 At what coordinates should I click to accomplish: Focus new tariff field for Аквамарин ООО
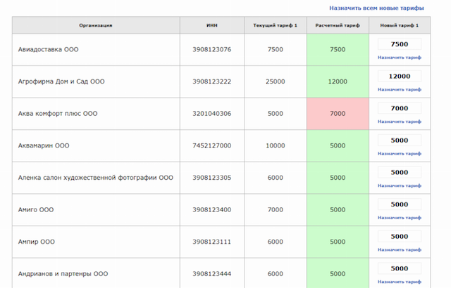click(400, 140)
